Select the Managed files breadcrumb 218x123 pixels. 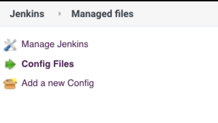tap(102, 14)
